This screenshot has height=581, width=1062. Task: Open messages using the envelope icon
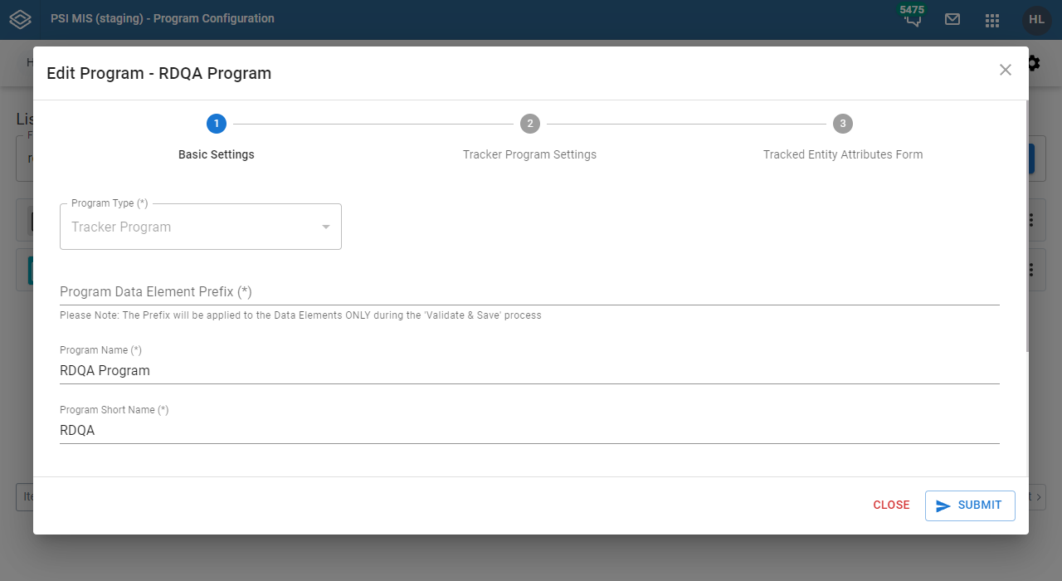(x=952, y=19)
